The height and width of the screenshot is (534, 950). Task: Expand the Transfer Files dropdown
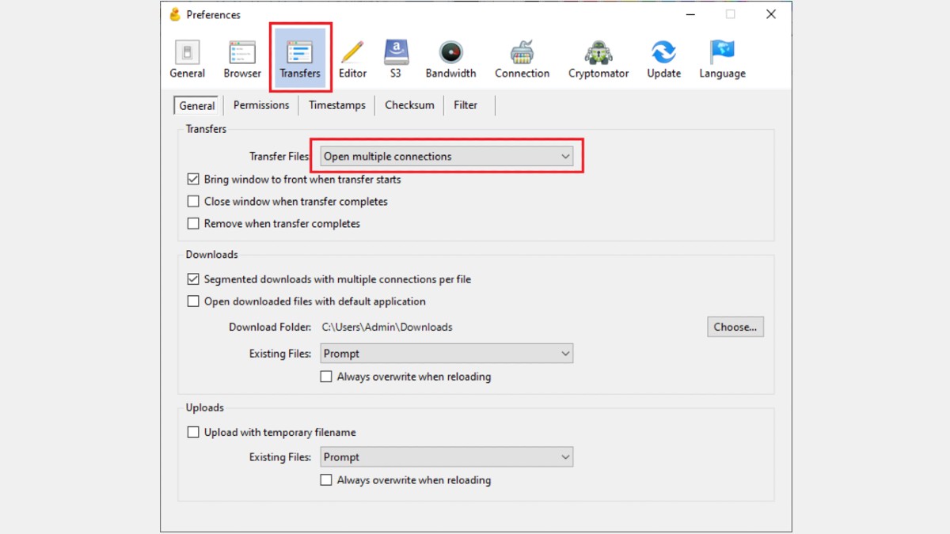coord(447,157)
